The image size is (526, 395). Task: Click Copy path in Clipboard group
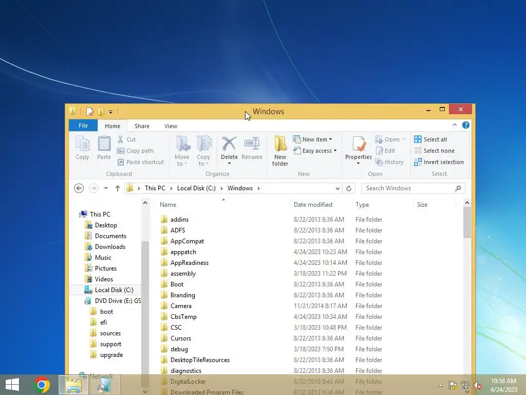pos(135,151)
